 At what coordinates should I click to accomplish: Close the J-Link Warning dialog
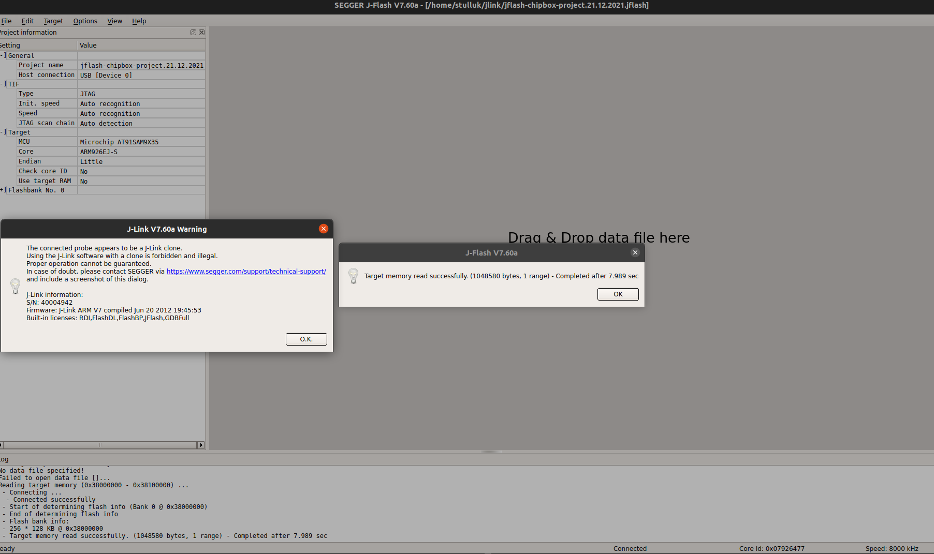324,229
